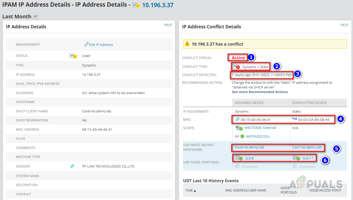Click the IP status icon in page title
The width and height of the screenshot is (353, 200).
[136, 5]
